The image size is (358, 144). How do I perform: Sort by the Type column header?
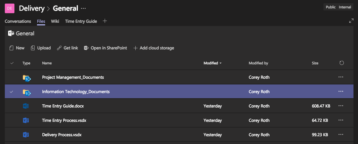point(26,63)
